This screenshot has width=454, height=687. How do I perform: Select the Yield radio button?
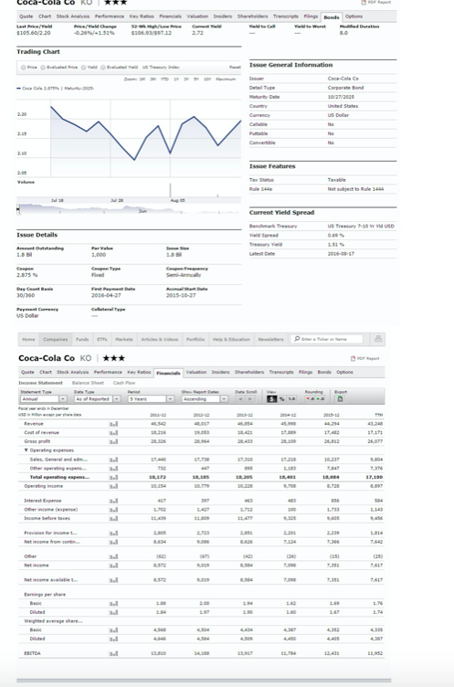pyautogui.click(x=84, y=68)
